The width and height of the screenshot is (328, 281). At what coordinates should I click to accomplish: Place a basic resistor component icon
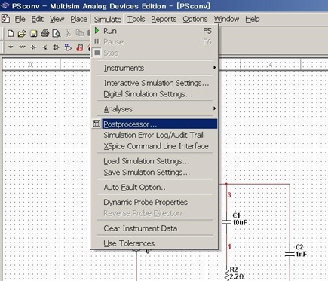point(22,47)
